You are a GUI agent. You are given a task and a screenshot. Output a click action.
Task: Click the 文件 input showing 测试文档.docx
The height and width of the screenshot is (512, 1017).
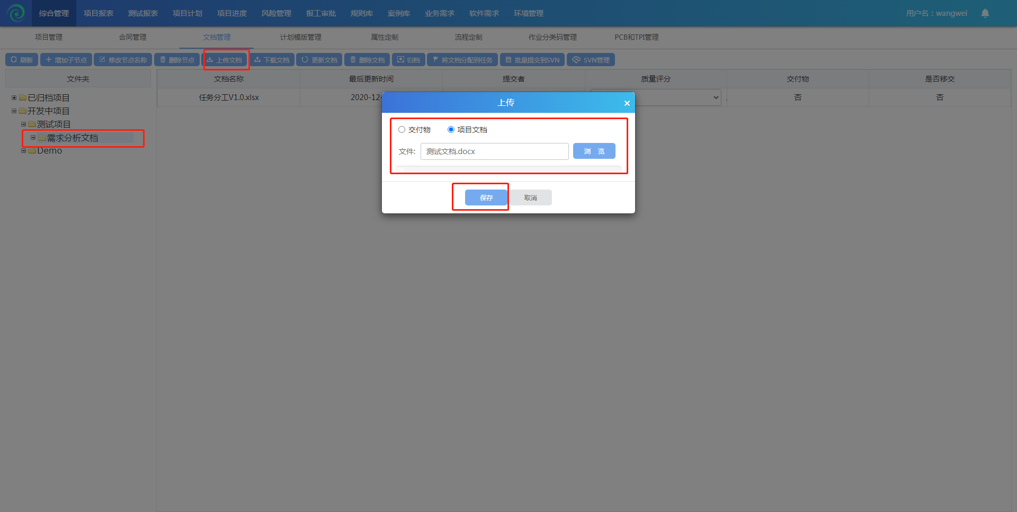coord(495,151)
